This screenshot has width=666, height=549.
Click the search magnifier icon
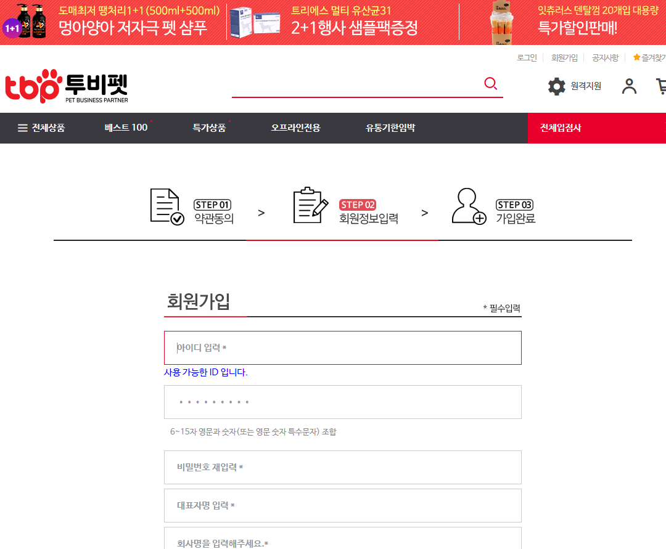pyautogui.click(x=490, y=83)
